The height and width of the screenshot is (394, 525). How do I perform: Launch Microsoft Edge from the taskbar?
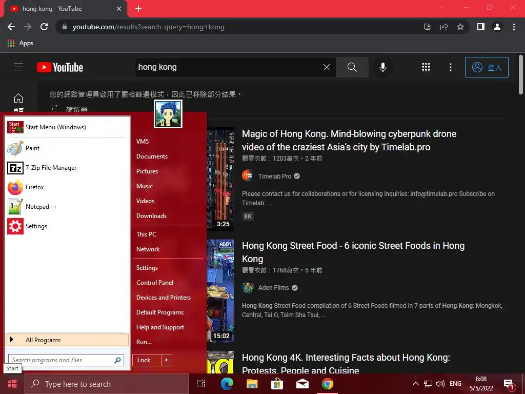227,384
